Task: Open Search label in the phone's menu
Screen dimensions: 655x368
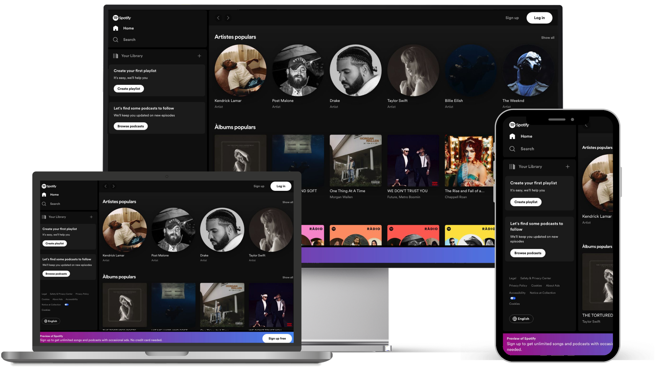Action: point(527,149)
